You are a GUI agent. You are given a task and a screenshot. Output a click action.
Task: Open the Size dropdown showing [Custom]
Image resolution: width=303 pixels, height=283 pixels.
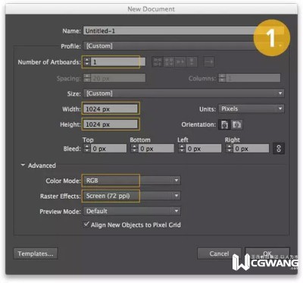(184, 93)
